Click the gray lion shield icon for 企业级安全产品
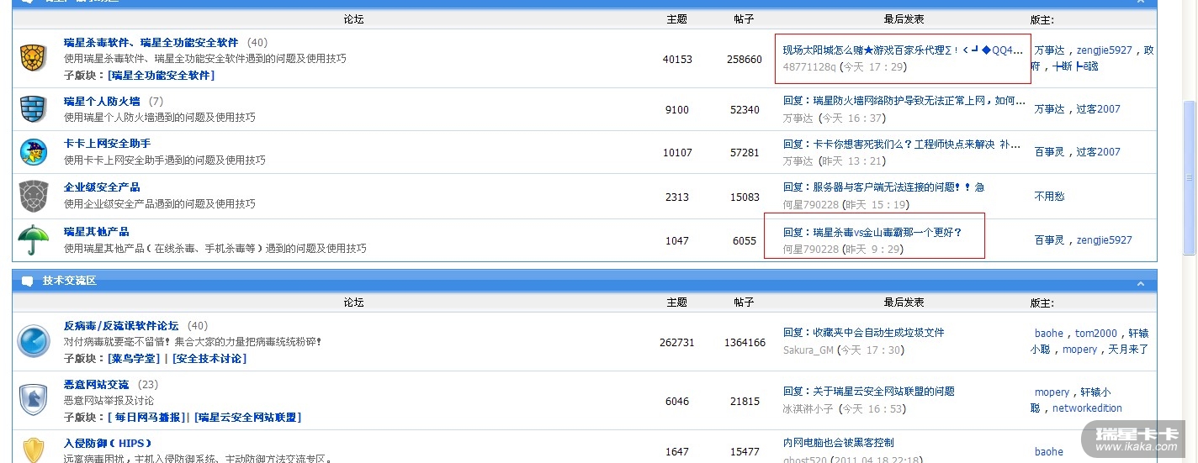1198x463 pixels. (x=33, y=196)
